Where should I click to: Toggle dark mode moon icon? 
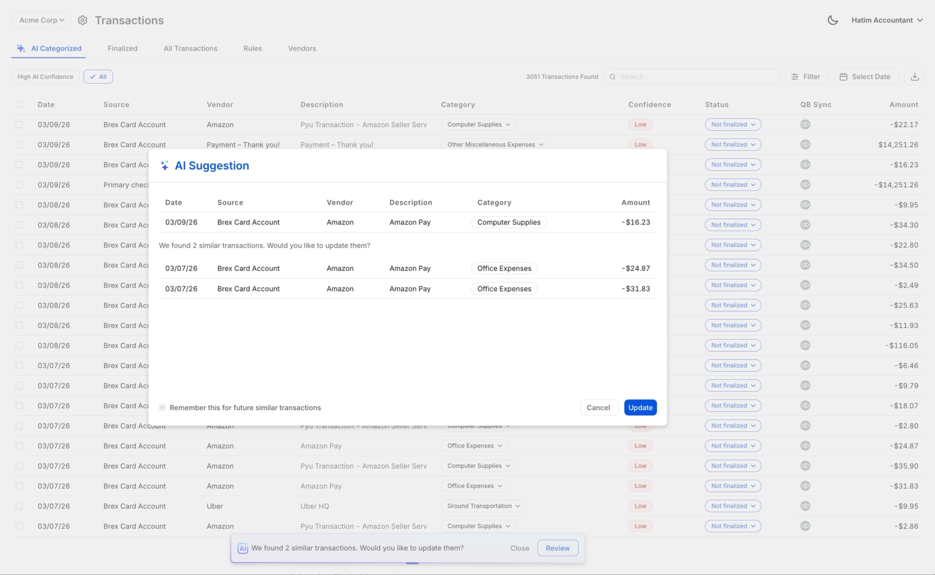pyautogui.click(x=832, y=20)
